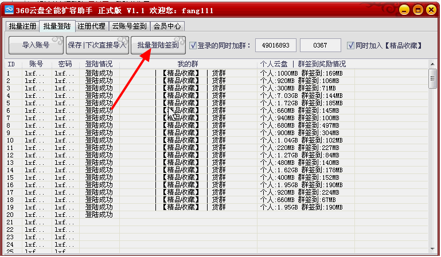This screenshot has height=257, width=441.
Task: Click 货群 cell in row 10
Action: pos(219,140)
